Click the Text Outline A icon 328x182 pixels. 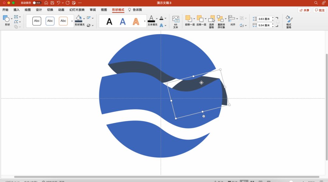tap(161, 18)
